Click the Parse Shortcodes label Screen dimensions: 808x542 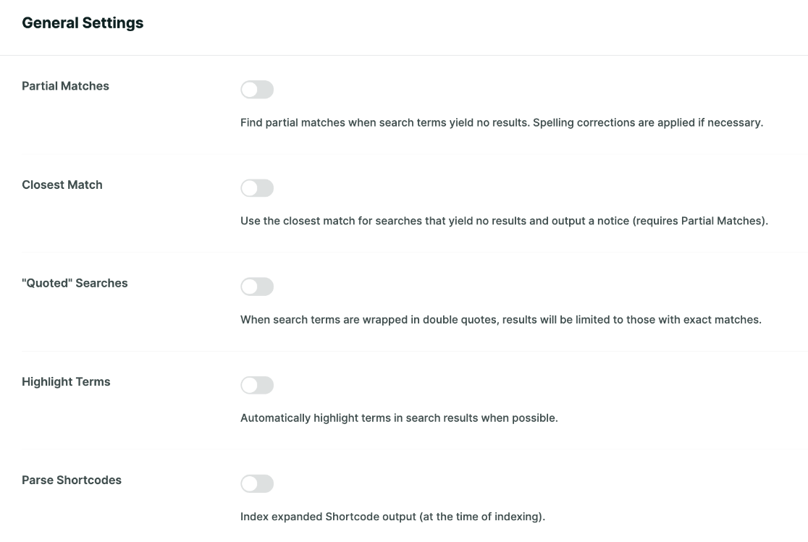(71, 480)
